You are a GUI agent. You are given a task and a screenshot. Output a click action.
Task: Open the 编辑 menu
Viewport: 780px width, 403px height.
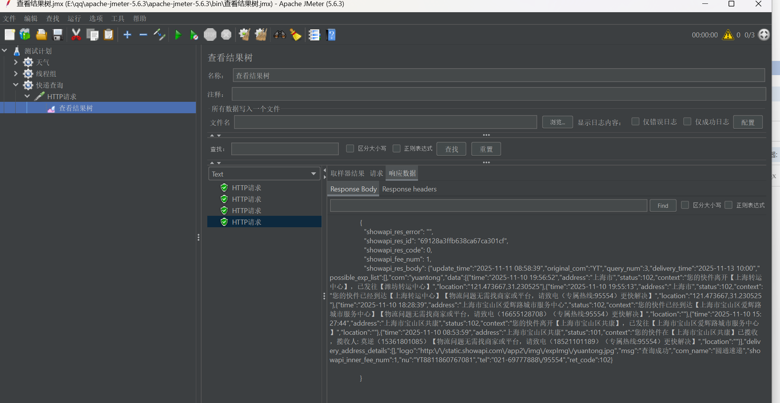pos(31,18)
